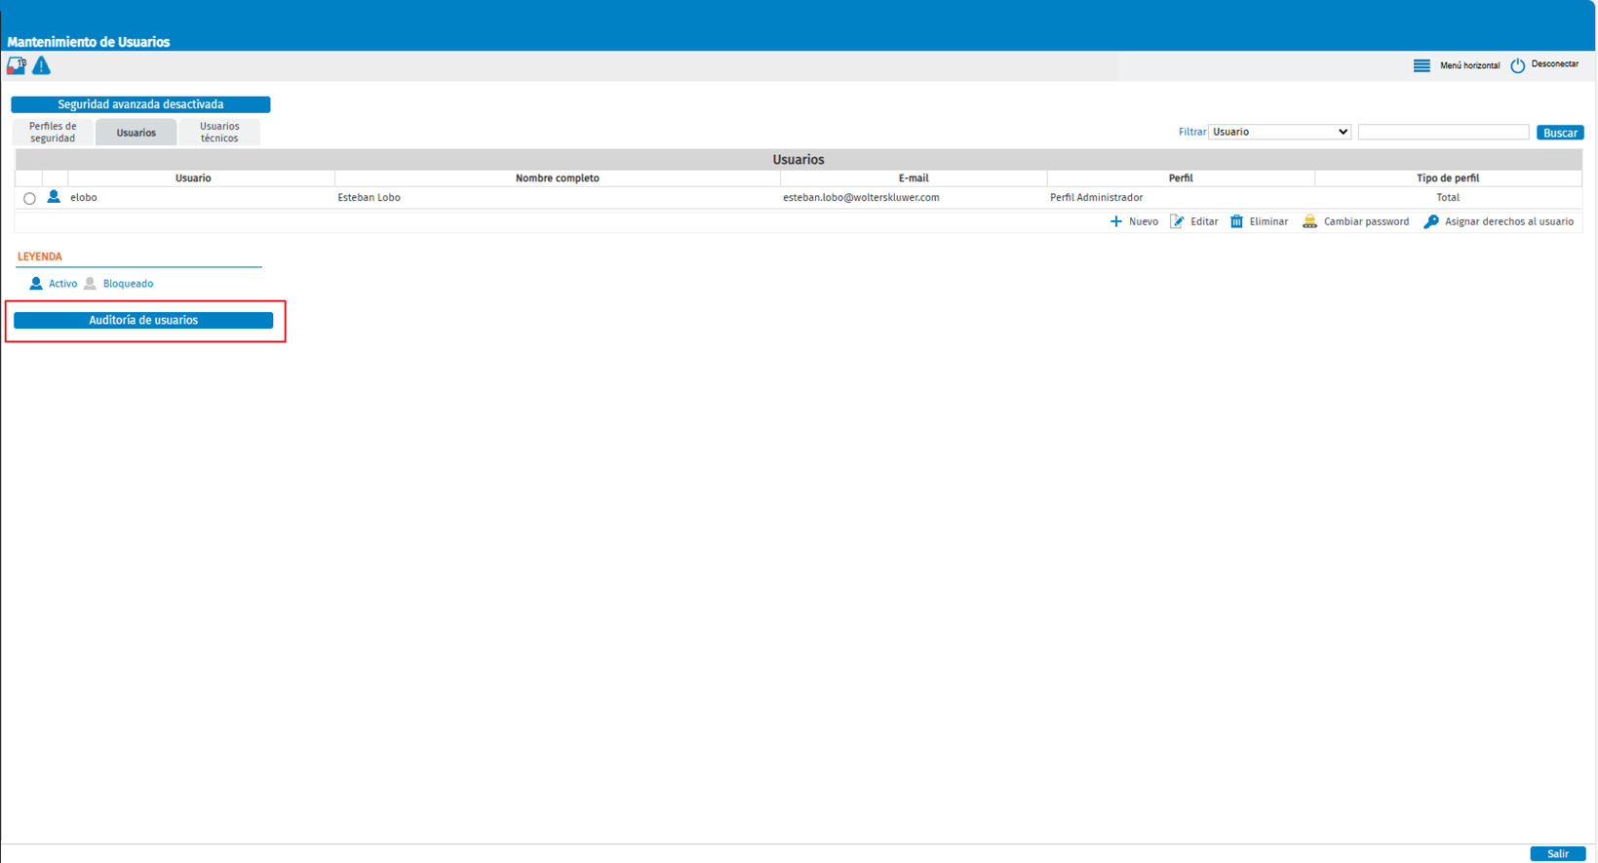The width and height of the screenshot is (1598, 863).
Task: Click the Perfil Administrador cell
Action: click(1096, 197)
